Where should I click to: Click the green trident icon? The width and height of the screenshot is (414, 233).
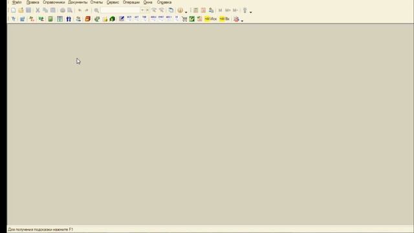pos(97,19)
